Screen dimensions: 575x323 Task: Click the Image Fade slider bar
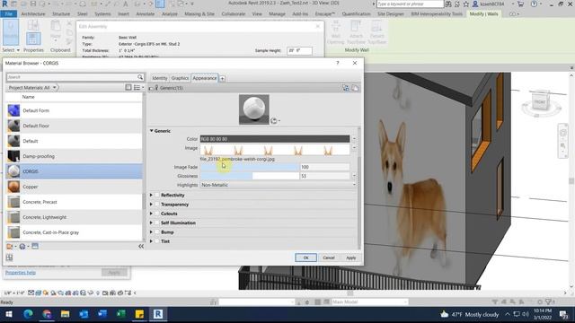[x=250, y=167]
